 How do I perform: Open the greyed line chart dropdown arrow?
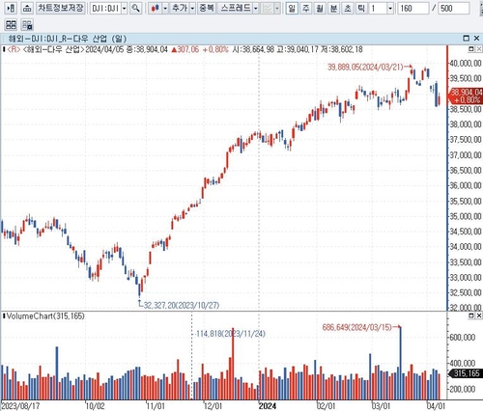pos(277,8)
